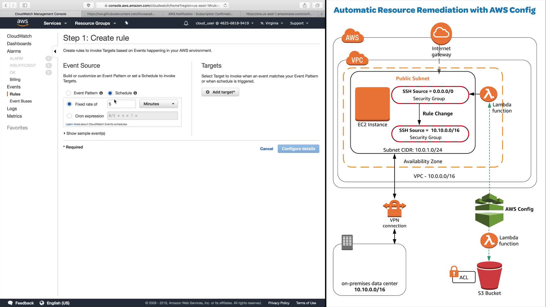This screenshot has height=307, width=546.
Task: Click the Fixed rate value field
Action: pos(121,104)
